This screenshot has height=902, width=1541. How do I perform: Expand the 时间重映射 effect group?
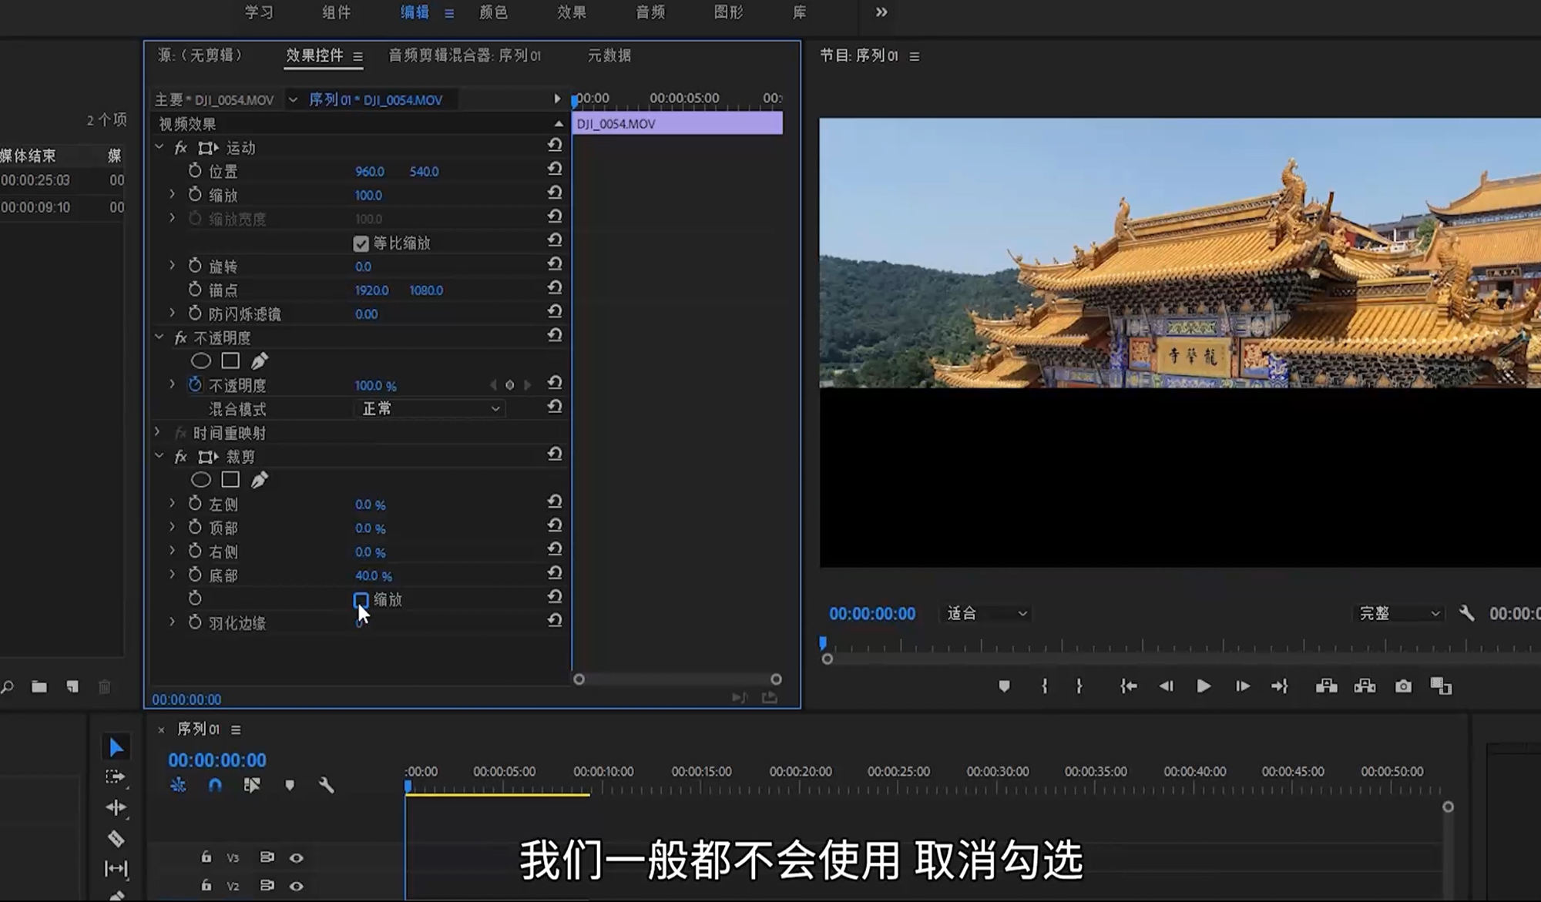157,432
